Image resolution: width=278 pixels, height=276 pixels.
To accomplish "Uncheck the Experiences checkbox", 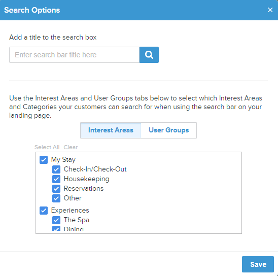I will [44, 211].
